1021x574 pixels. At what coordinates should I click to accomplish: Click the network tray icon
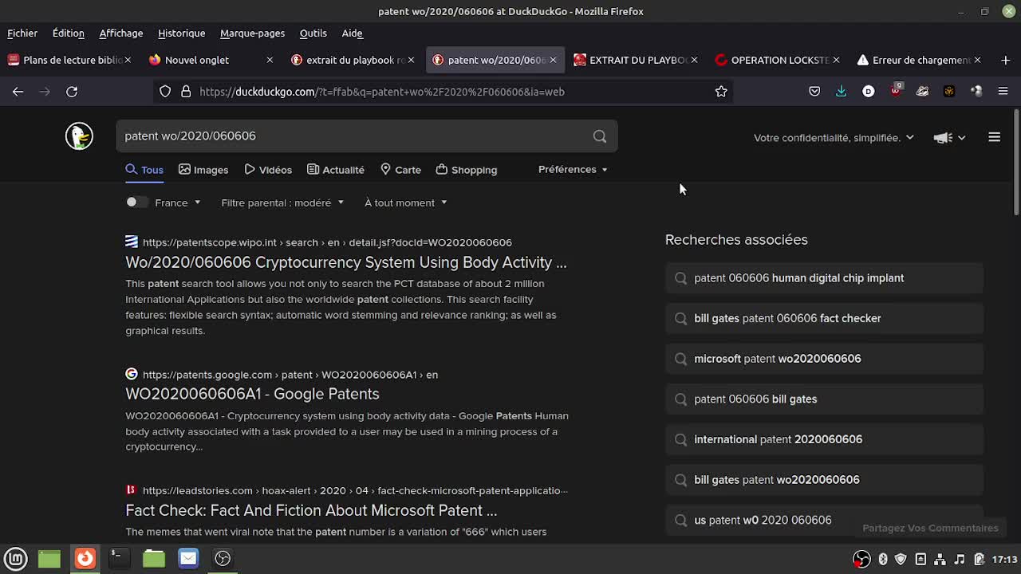pos(940,559)
